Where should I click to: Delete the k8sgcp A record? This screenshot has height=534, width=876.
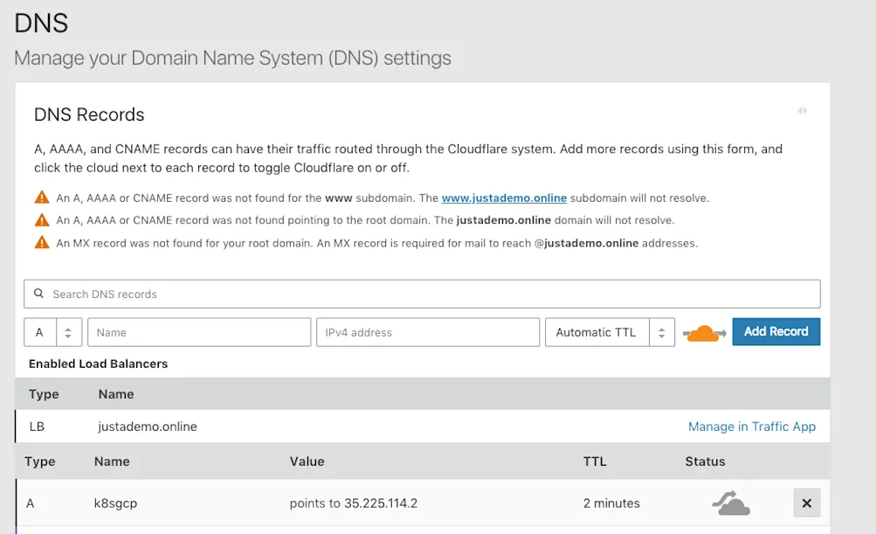tap(807, 503)
